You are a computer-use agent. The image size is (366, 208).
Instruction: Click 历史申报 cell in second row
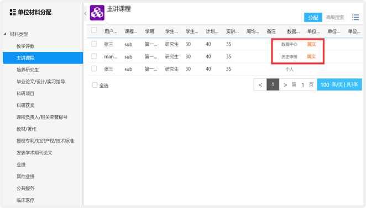[289, 57]
